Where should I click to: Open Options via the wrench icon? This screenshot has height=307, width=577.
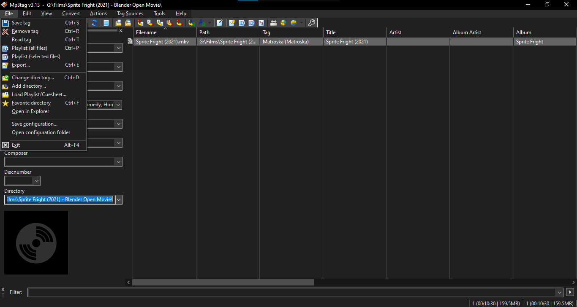[311, 23]
